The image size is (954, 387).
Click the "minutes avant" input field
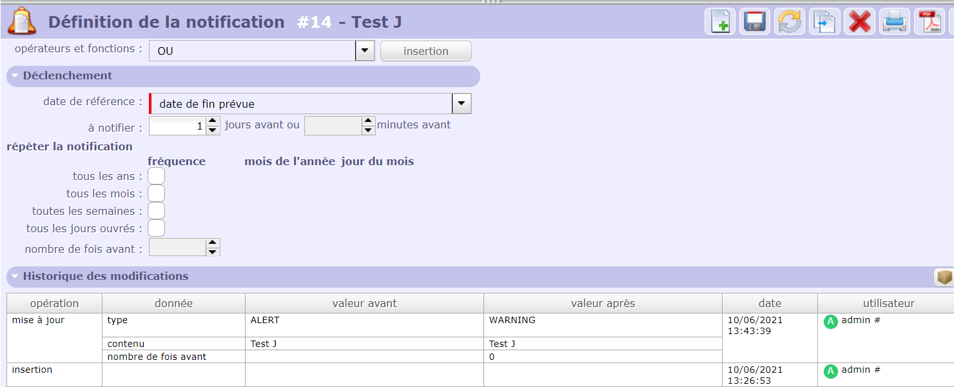(x=333, y=125)
